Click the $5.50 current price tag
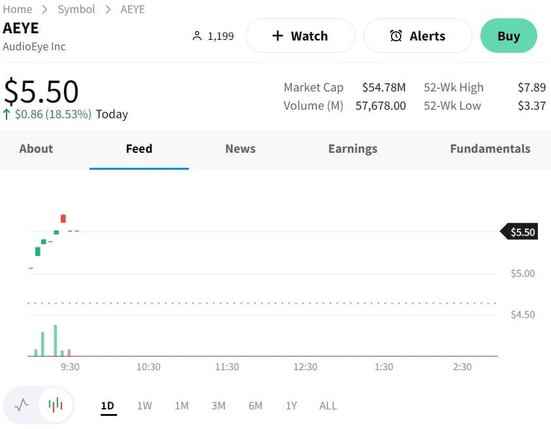This screenshot has height=429, width=551. click(x=521, y=232)
